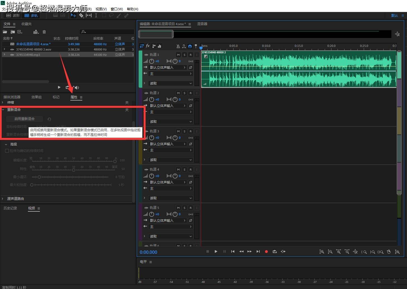
Task: Show the sends view for tracks
Action: coord(154,46)
